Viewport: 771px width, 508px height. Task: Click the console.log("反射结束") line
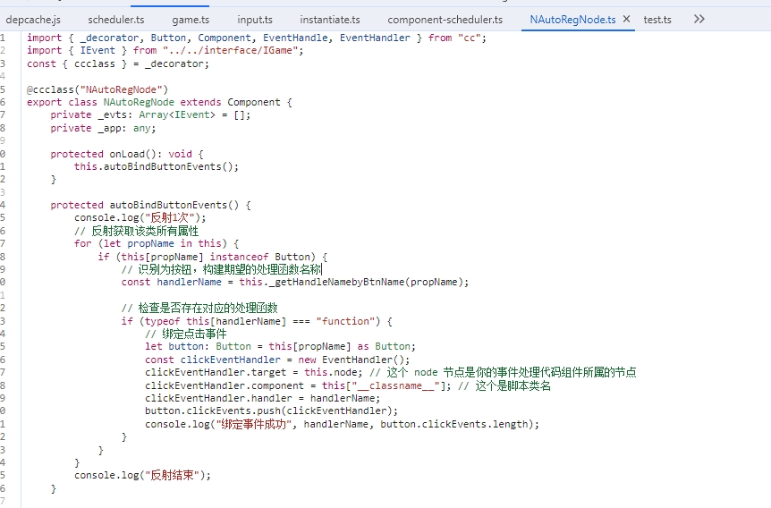[x=142, y=476]
